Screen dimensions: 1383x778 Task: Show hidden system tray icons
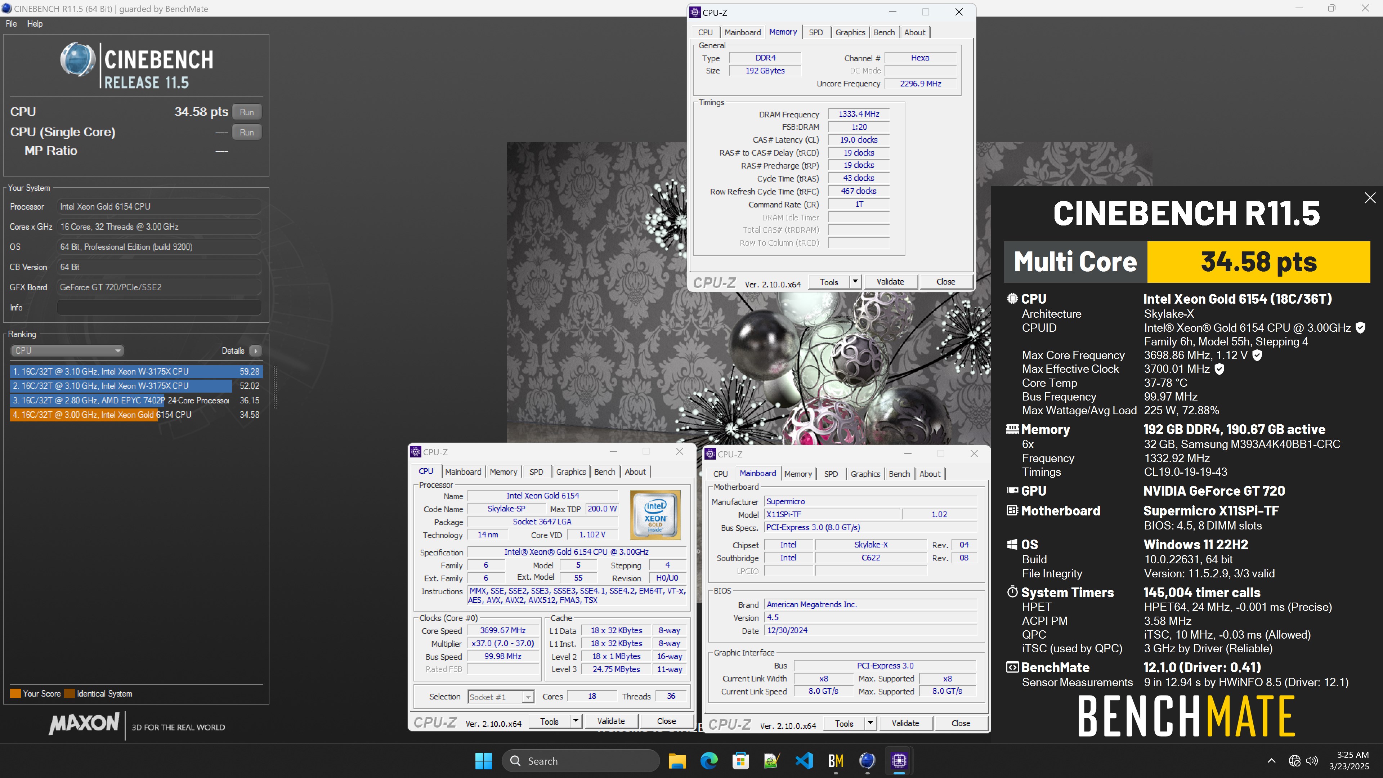point(1271,761)
